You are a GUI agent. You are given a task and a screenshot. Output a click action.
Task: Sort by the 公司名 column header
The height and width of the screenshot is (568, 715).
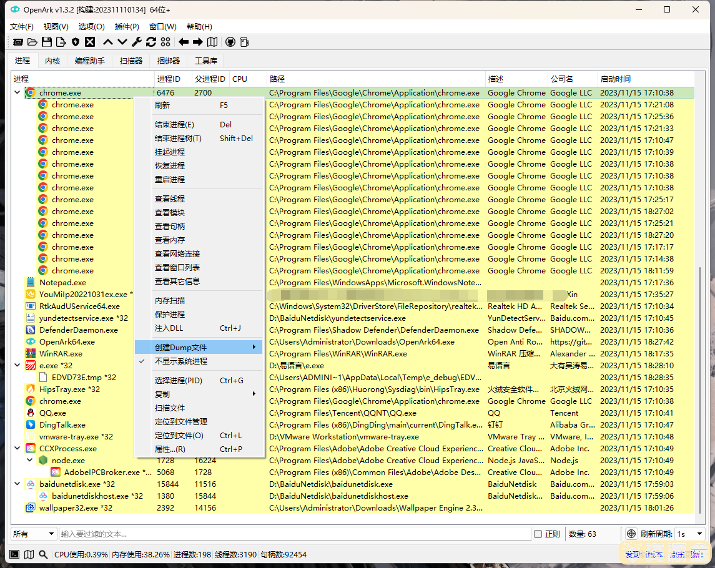[572, 79]
